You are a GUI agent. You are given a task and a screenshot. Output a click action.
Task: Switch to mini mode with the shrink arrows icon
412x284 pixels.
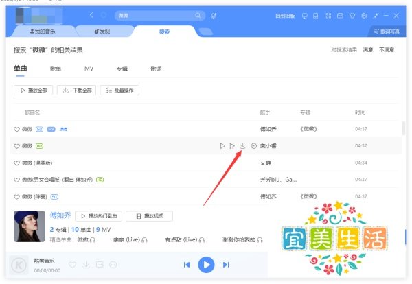coord(376,16)
